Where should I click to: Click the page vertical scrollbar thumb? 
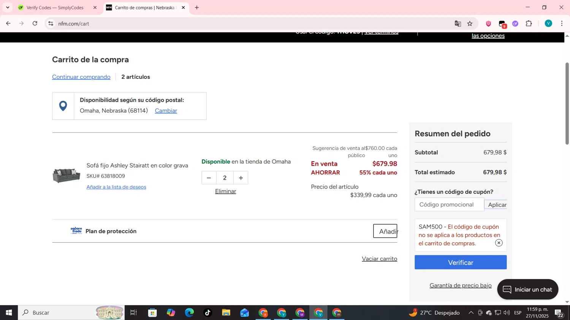[567, 103]
